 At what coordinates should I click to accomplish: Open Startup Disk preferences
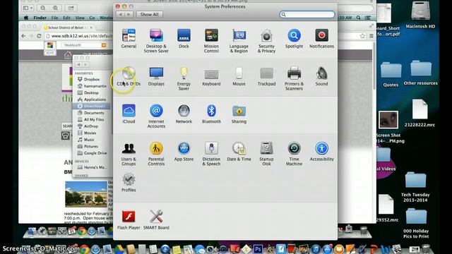(x=266, y=154)
